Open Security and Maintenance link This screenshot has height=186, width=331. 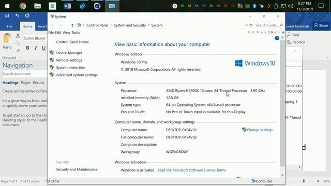(x=77, y=169)
